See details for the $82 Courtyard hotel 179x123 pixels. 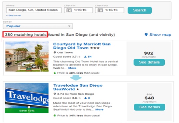149,62
